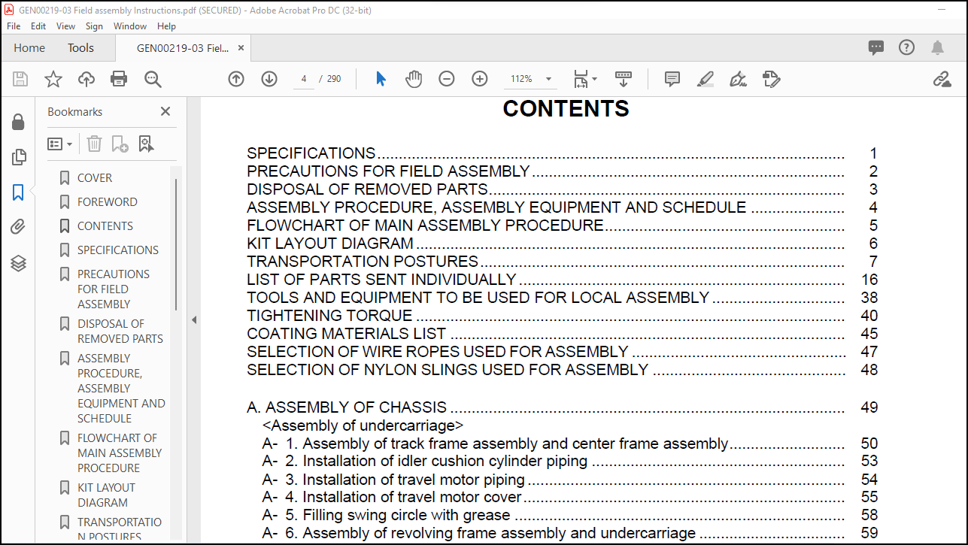Go to the previous page with the up arrow

tap(236, 79)
